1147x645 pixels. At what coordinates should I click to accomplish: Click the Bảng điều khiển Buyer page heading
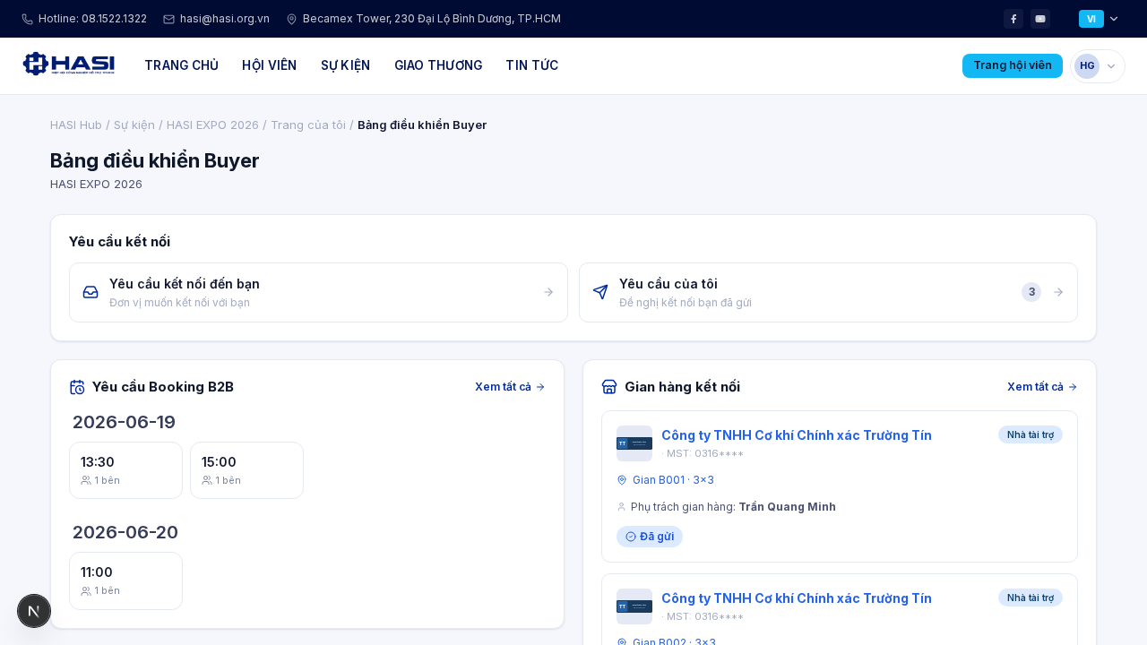(154, 160)
